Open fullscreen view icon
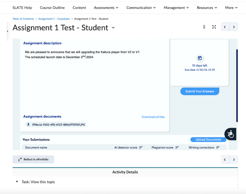246x194 pixels. [x=214, y=27]
